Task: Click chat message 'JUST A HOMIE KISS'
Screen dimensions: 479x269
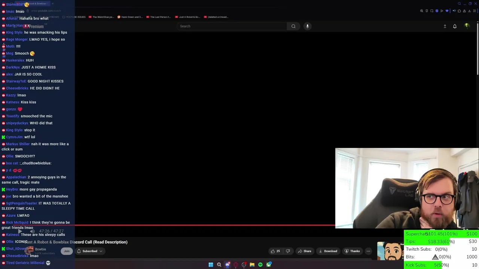Action: click(39, 67)
